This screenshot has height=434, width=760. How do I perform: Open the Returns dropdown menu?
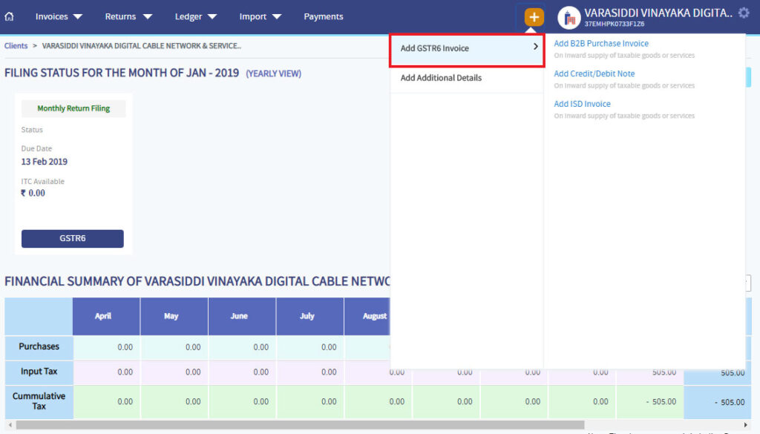tap(128, 16)
